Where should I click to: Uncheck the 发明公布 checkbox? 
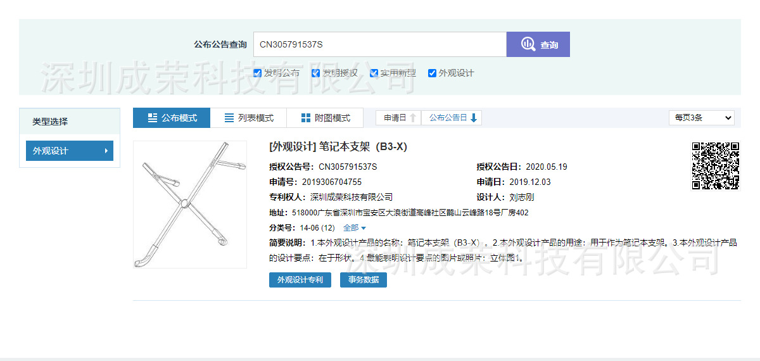pos(257,73)
